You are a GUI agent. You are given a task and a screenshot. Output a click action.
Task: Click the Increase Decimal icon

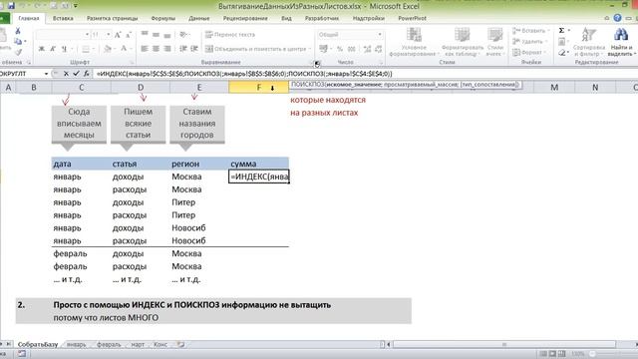coord(367,49)
